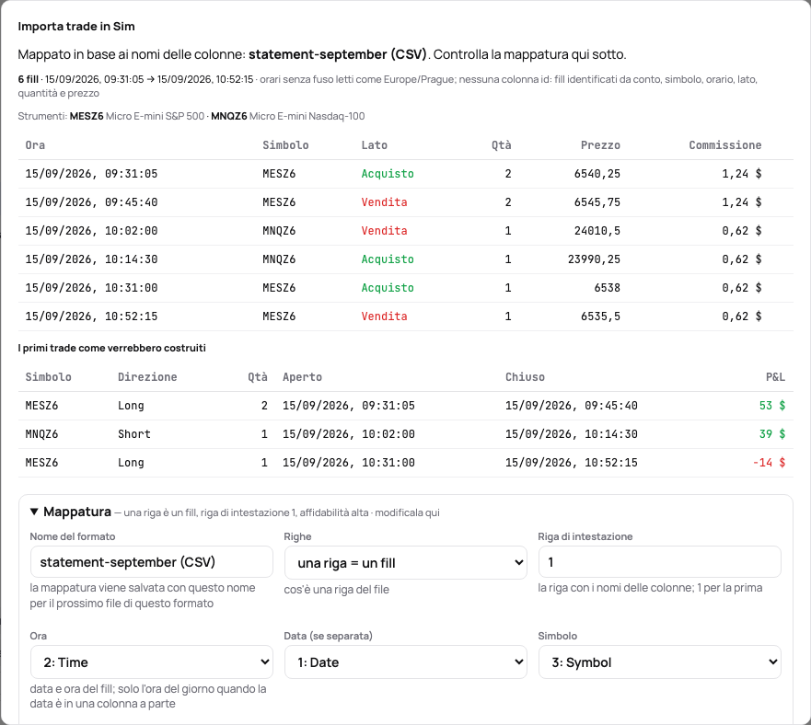The image size is (811, 725).
Task: Select the price value '6535,5'
Action: coord(600,316)
